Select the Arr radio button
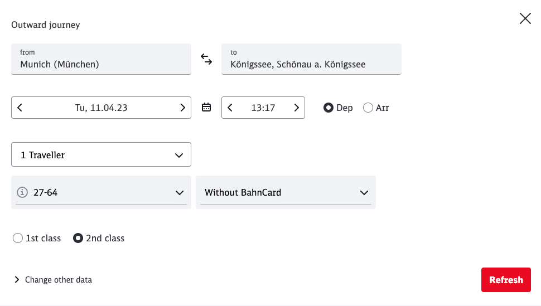541x306 pixels. 368,108
